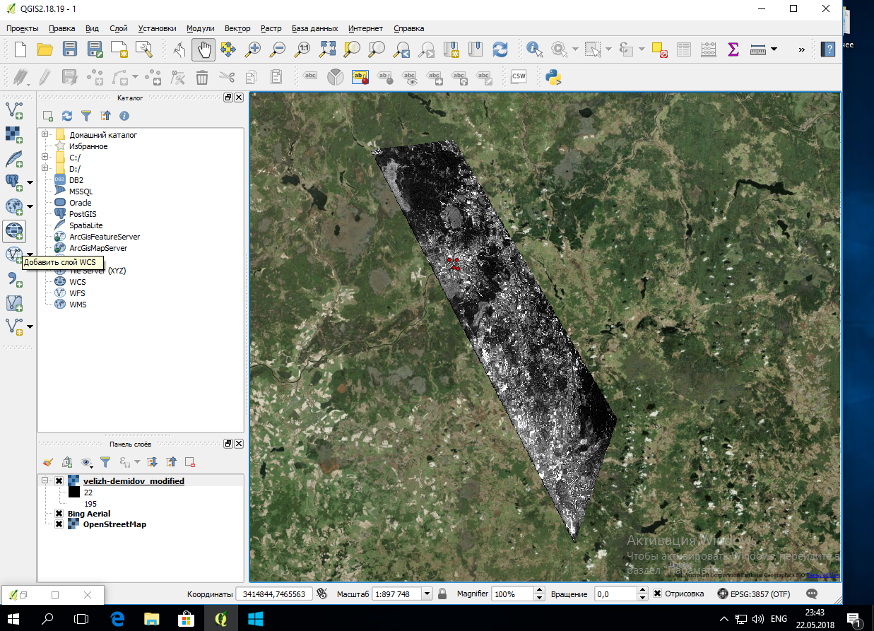The height and width of the screenshot is (631, 874).
Task: Hide the OpenStreetMap layer
Action: pos(59,524)
